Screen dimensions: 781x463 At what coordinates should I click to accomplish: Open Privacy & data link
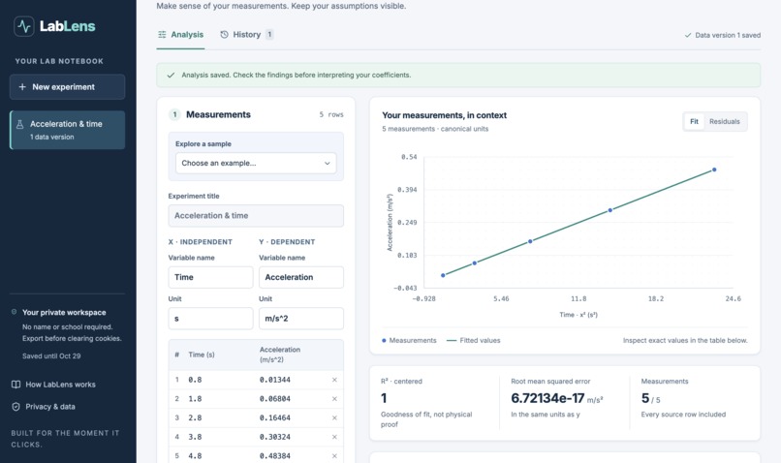tap(44, 407)
